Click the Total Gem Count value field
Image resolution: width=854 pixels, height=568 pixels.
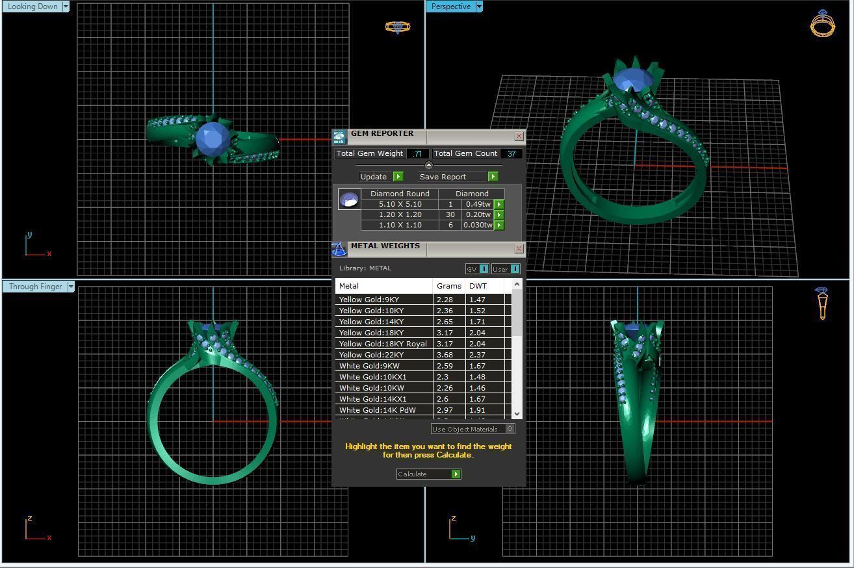point(511,154)
